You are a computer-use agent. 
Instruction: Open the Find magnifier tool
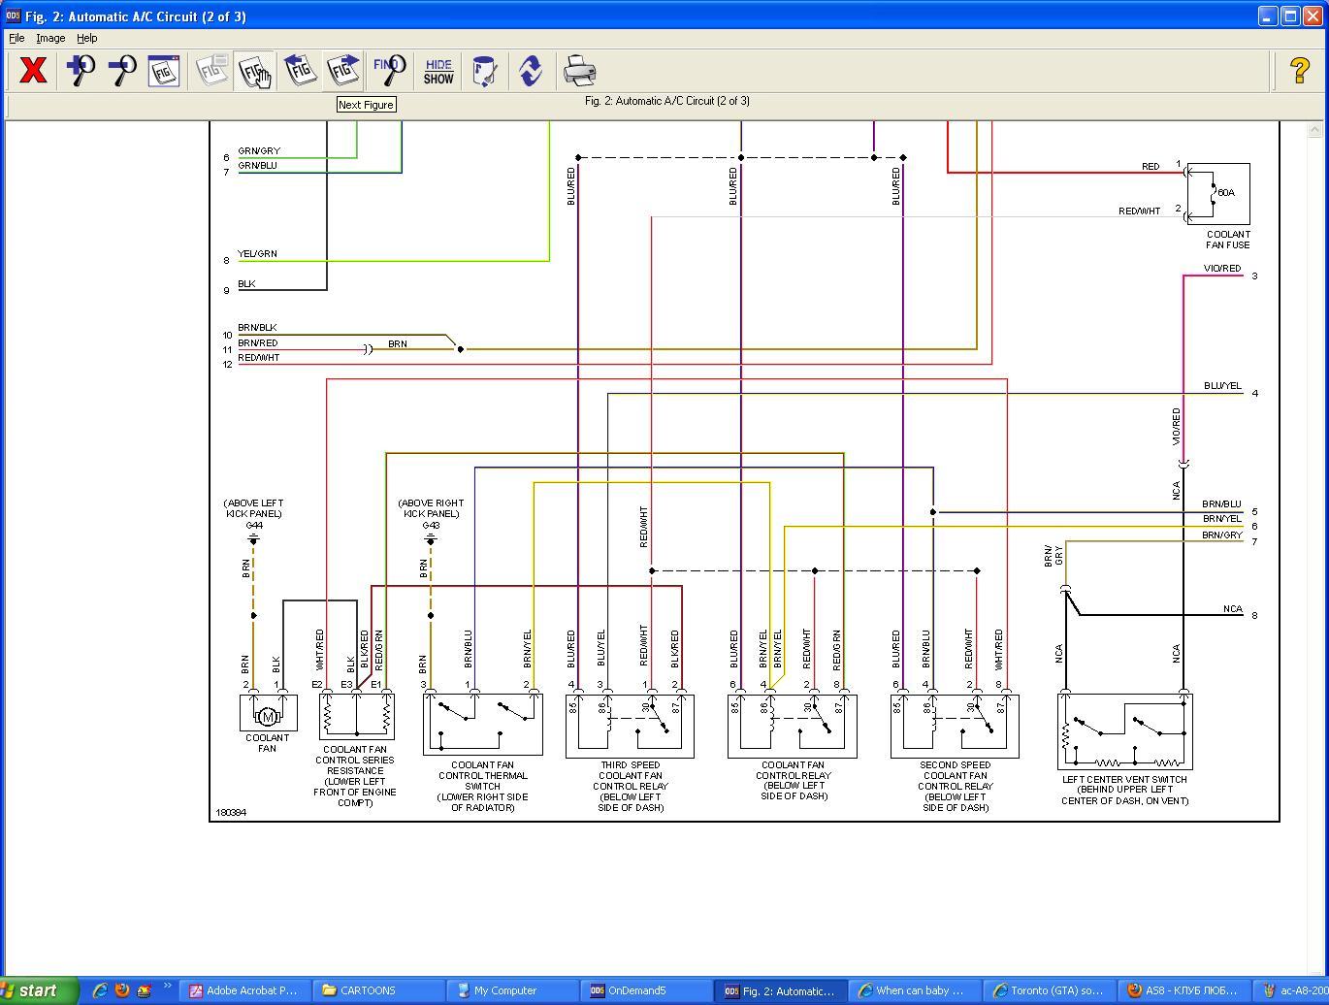(389, 71)
